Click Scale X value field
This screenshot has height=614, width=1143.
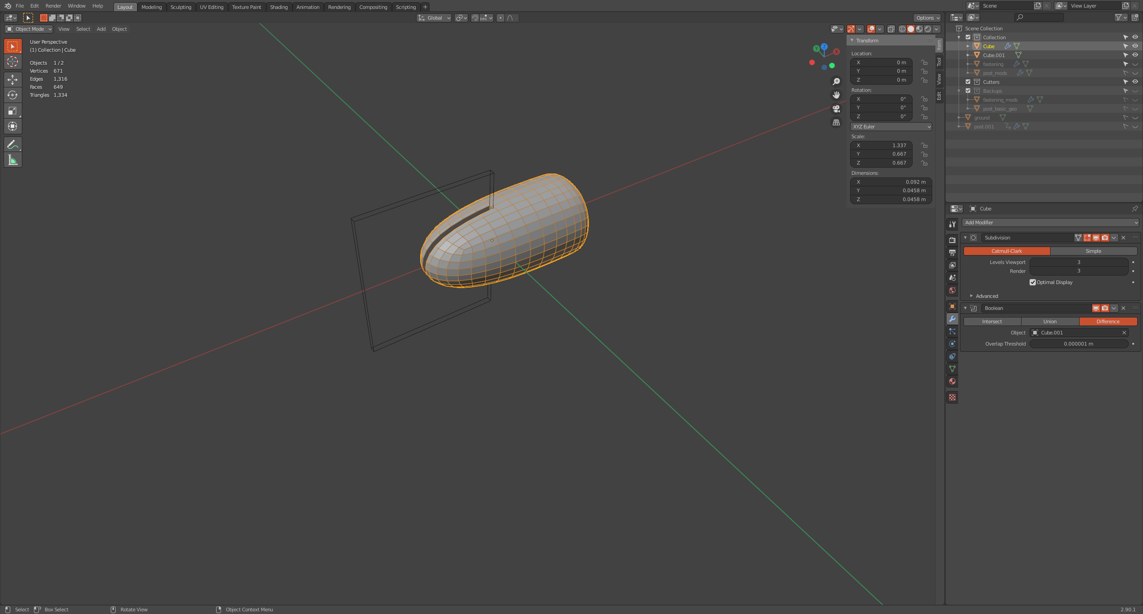[881, 145]
